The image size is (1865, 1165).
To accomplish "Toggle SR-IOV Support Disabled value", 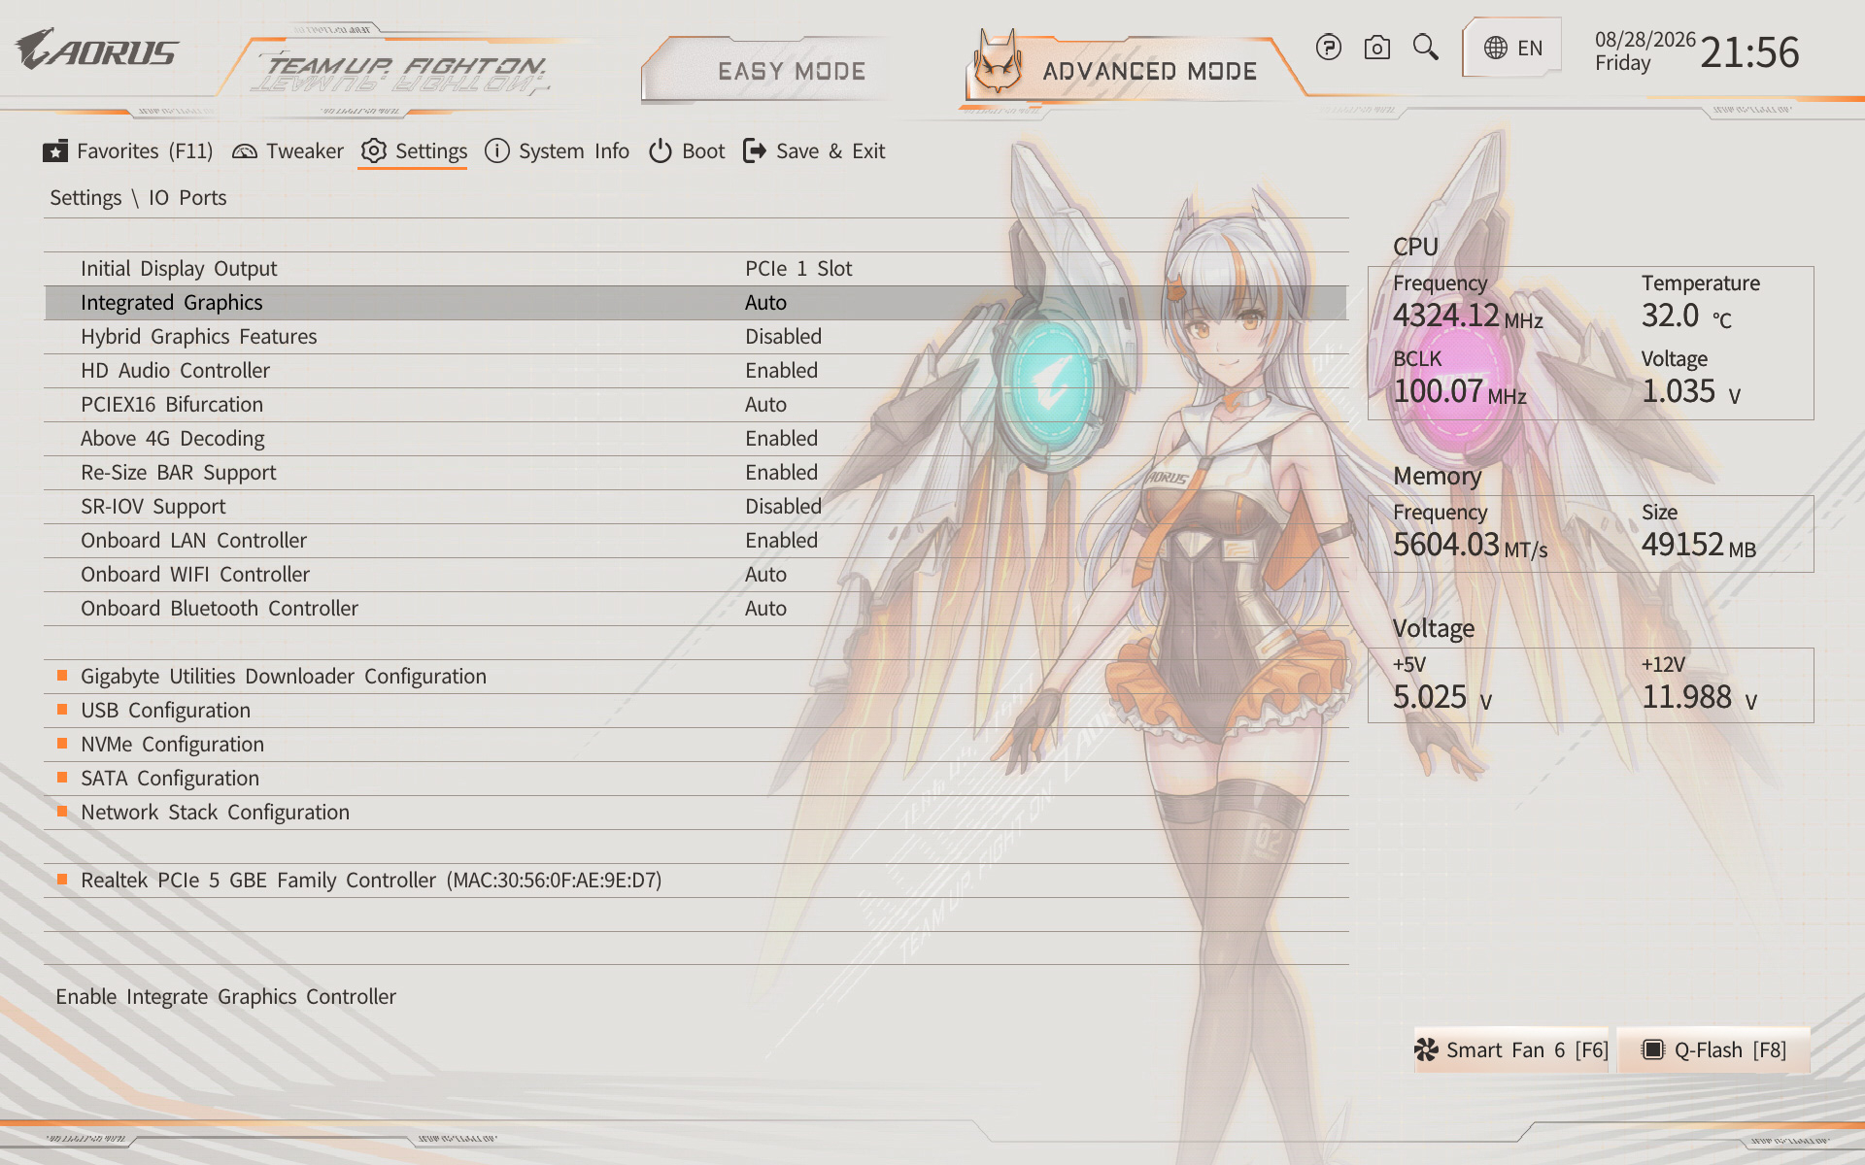I will pos(784,507).
